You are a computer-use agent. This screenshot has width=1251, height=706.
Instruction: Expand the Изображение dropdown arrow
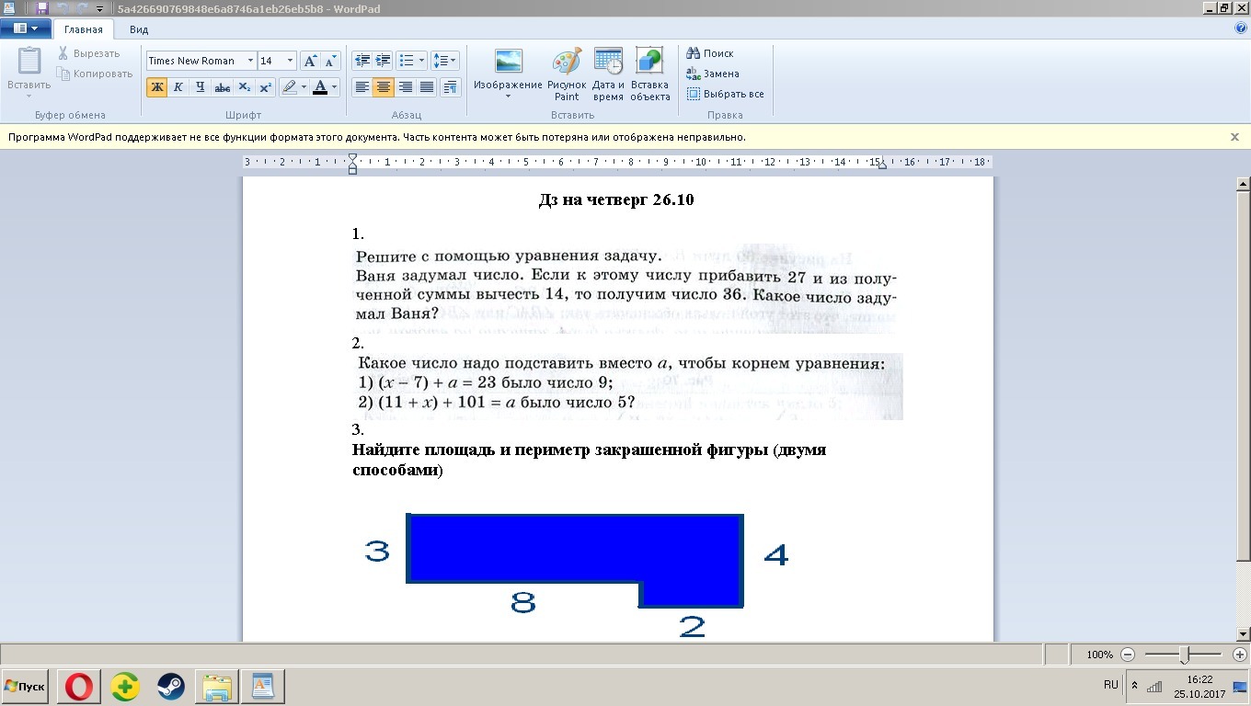pyautogui.click(x=508, y=96)
